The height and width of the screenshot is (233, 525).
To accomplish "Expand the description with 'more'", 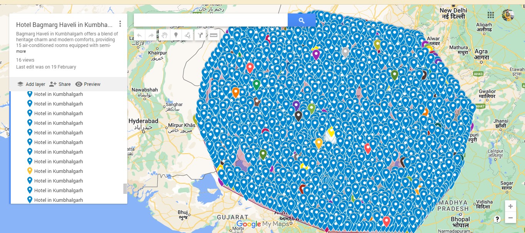I will tap(21, 51).
